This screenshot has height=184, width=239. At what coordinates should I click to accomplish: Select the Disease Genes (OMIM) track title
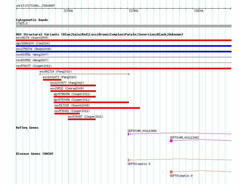(35, 154)
